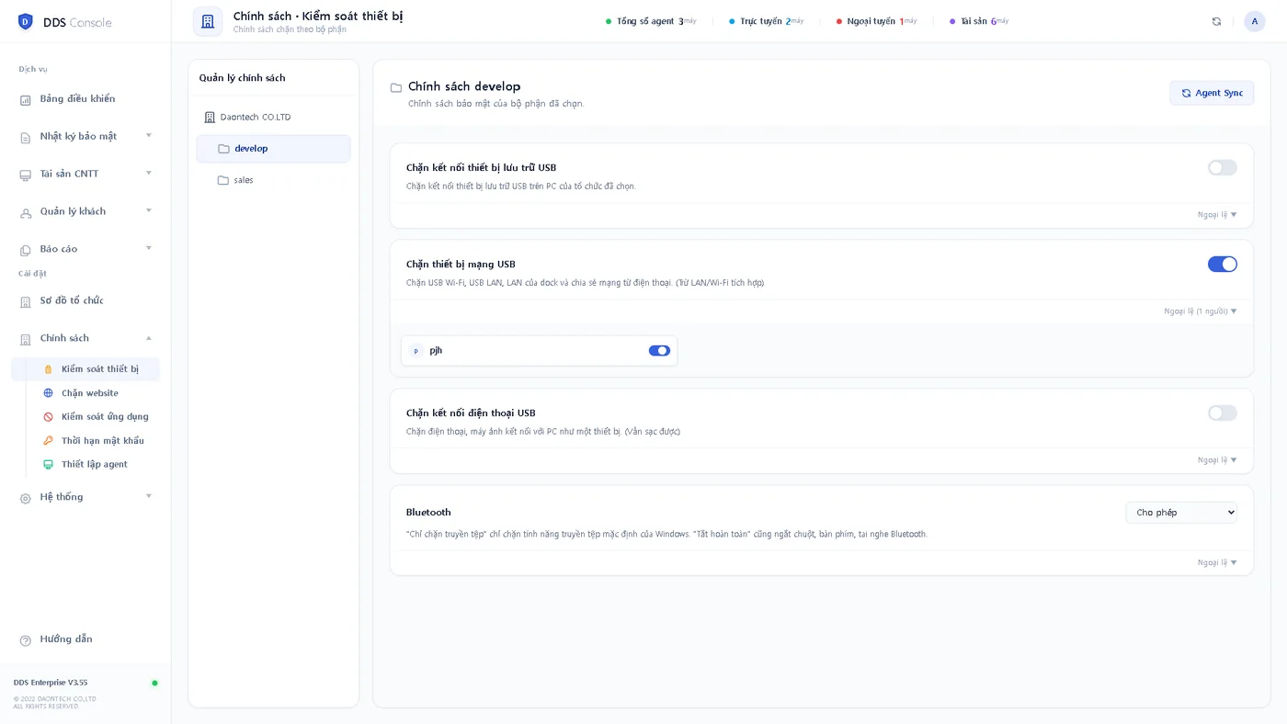Enable Chặn kết nối thiết bị lưu trữ USB toggle
Image resolution: width=1287 pixels, height=724 pixels.
[1222, 167]
